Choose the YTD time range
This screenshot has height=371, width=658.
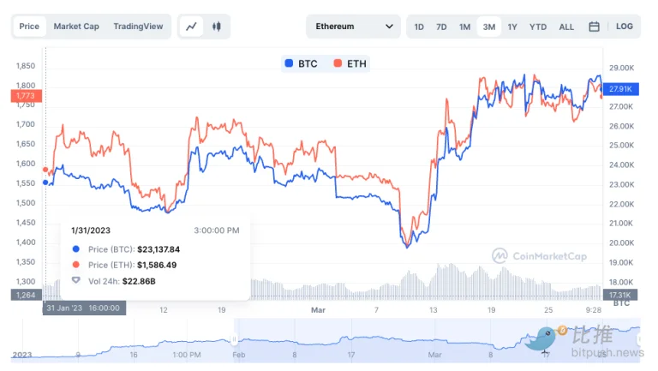tap(538, 27)
